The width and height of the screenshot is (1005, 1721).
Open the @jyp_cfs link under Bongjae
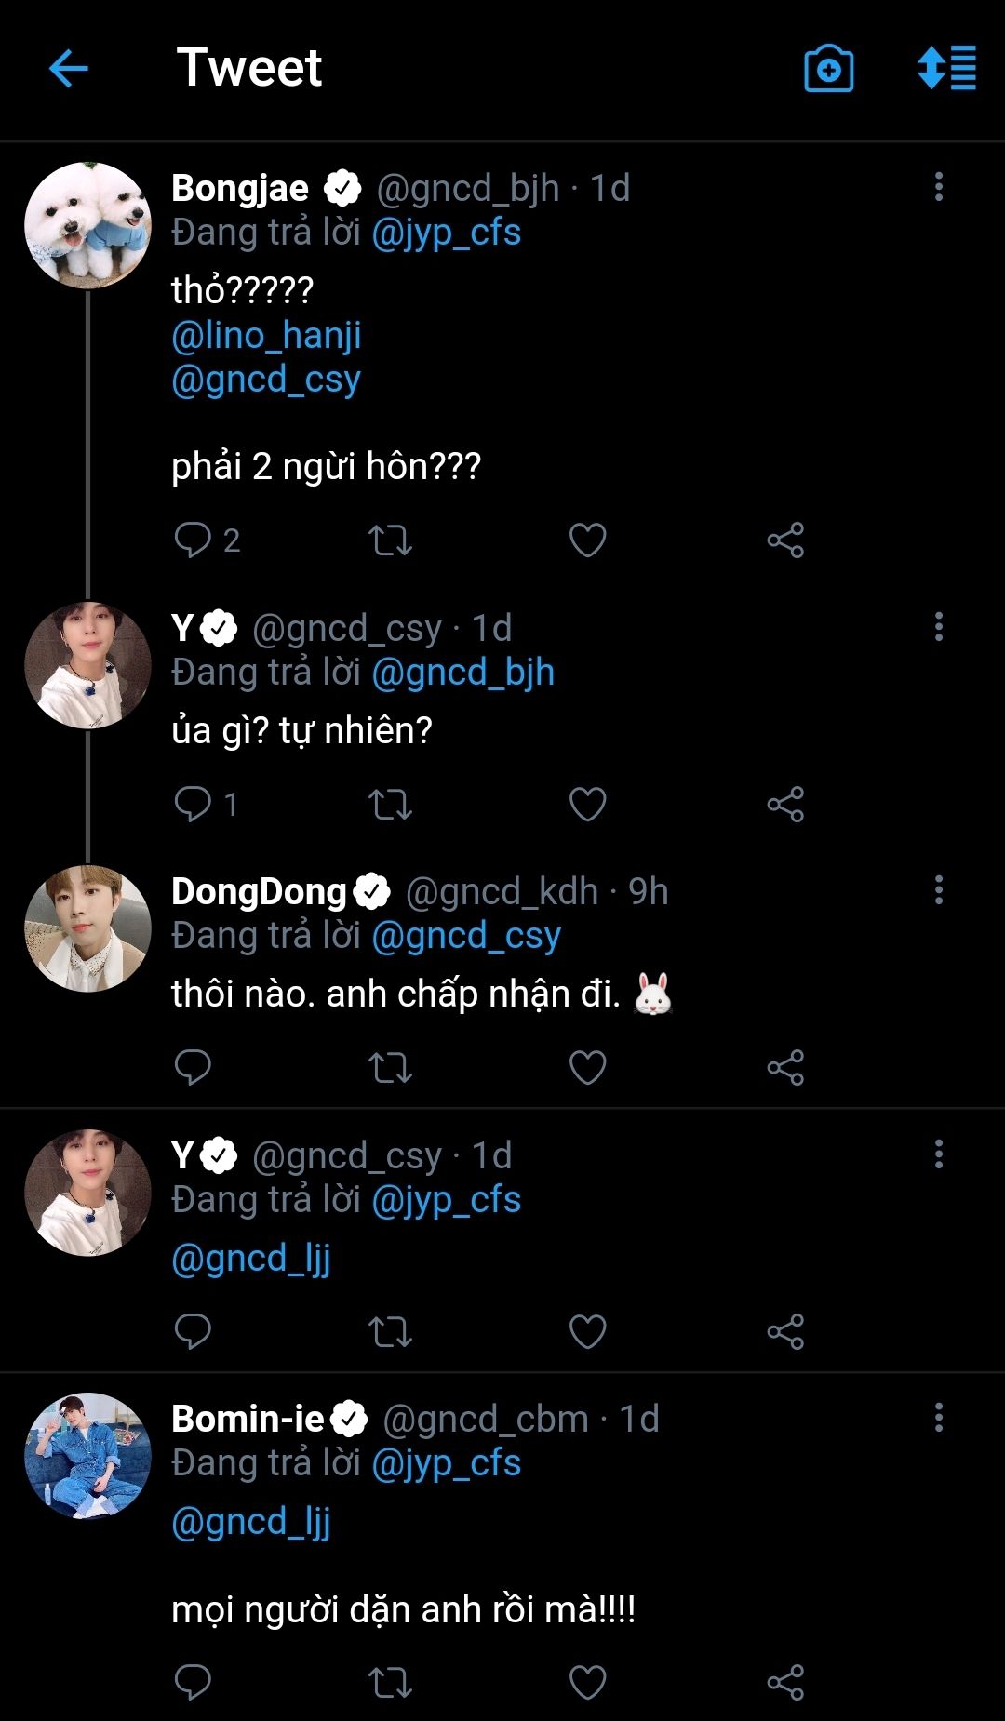(446, 232)
